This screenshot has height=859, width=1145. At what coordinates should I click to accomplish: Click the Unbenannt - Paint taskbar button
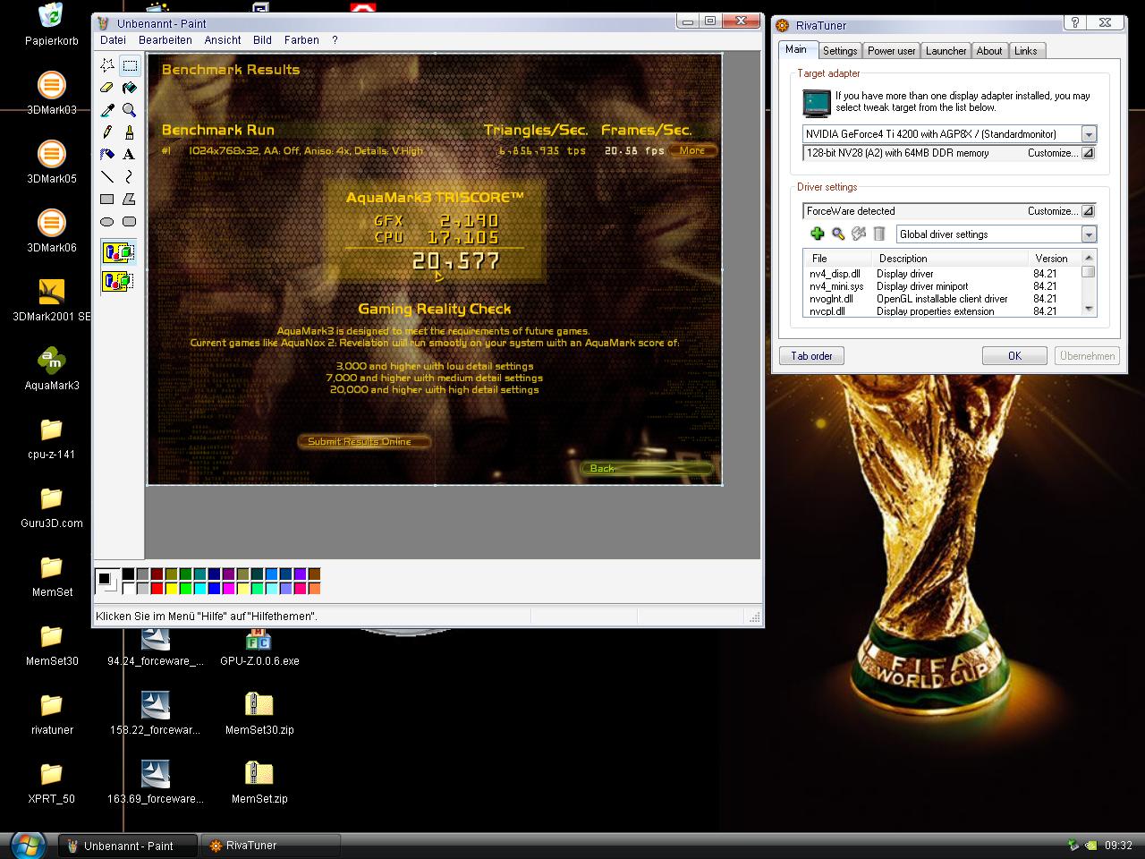point(127,846)
